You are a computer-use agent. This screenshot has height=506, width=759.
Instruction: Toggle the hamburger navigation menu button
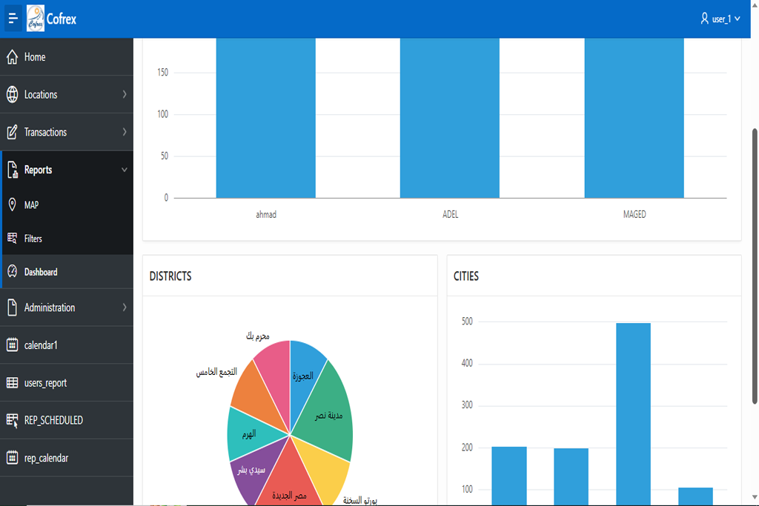pyautogui.click(x=13, y=19)
